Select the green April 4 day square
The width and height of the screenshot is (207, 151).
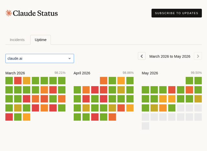tap(130, 81)
